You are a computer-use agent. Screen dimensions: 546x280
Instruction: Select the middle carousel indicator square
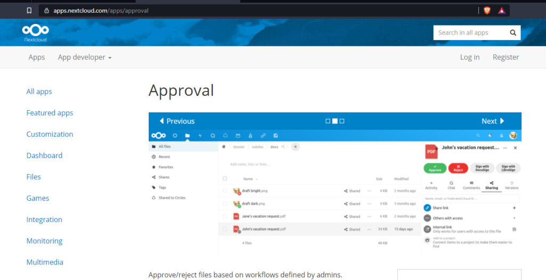pyautogui.click(x=335, y=121)
